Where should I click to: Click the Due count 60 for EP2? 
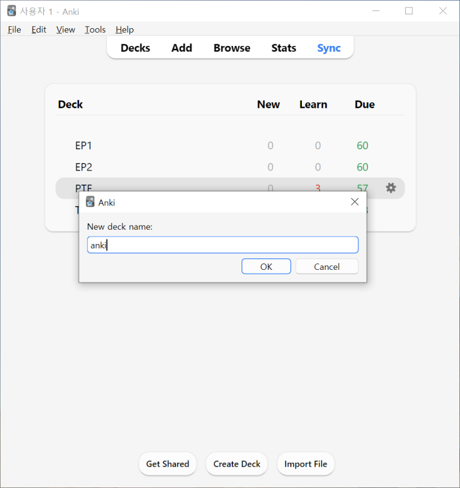[362, 167]
